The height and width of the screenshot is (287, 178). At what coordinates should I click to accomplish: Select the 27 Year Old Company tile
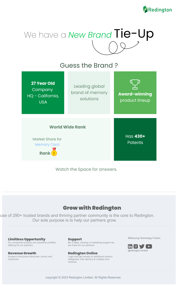[x=43, y=92]
